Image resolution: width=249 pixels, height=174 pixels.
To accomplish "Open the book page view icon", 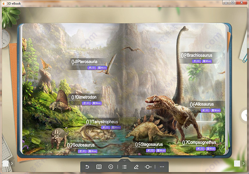I will [x=99, y=167].
